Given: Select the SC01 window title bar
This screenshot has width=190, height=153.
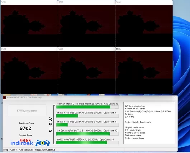Looking at the screenshot, I should pos(29,2).
